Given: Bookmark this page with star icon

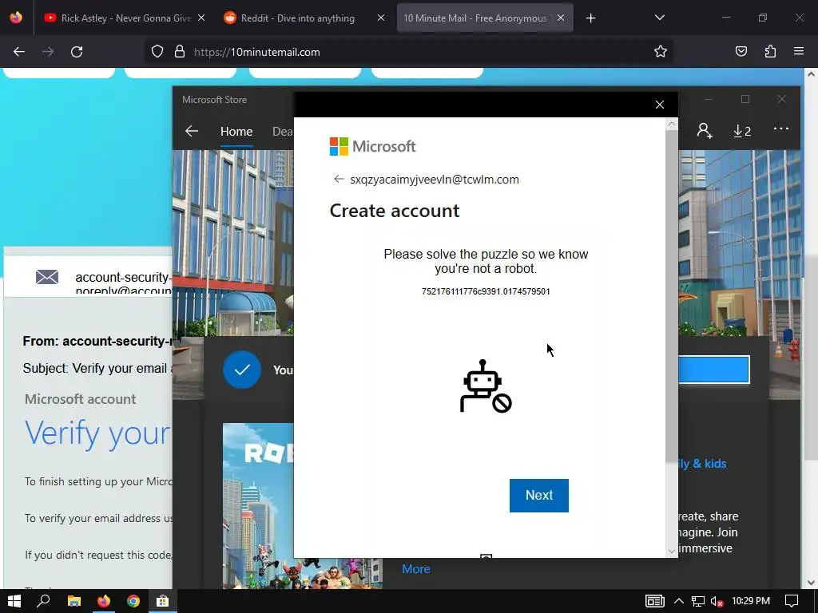Looking at the screenshot, I should coord(661,52).
